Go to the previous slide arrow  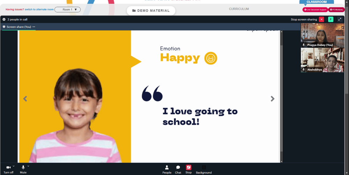[25, 99]
